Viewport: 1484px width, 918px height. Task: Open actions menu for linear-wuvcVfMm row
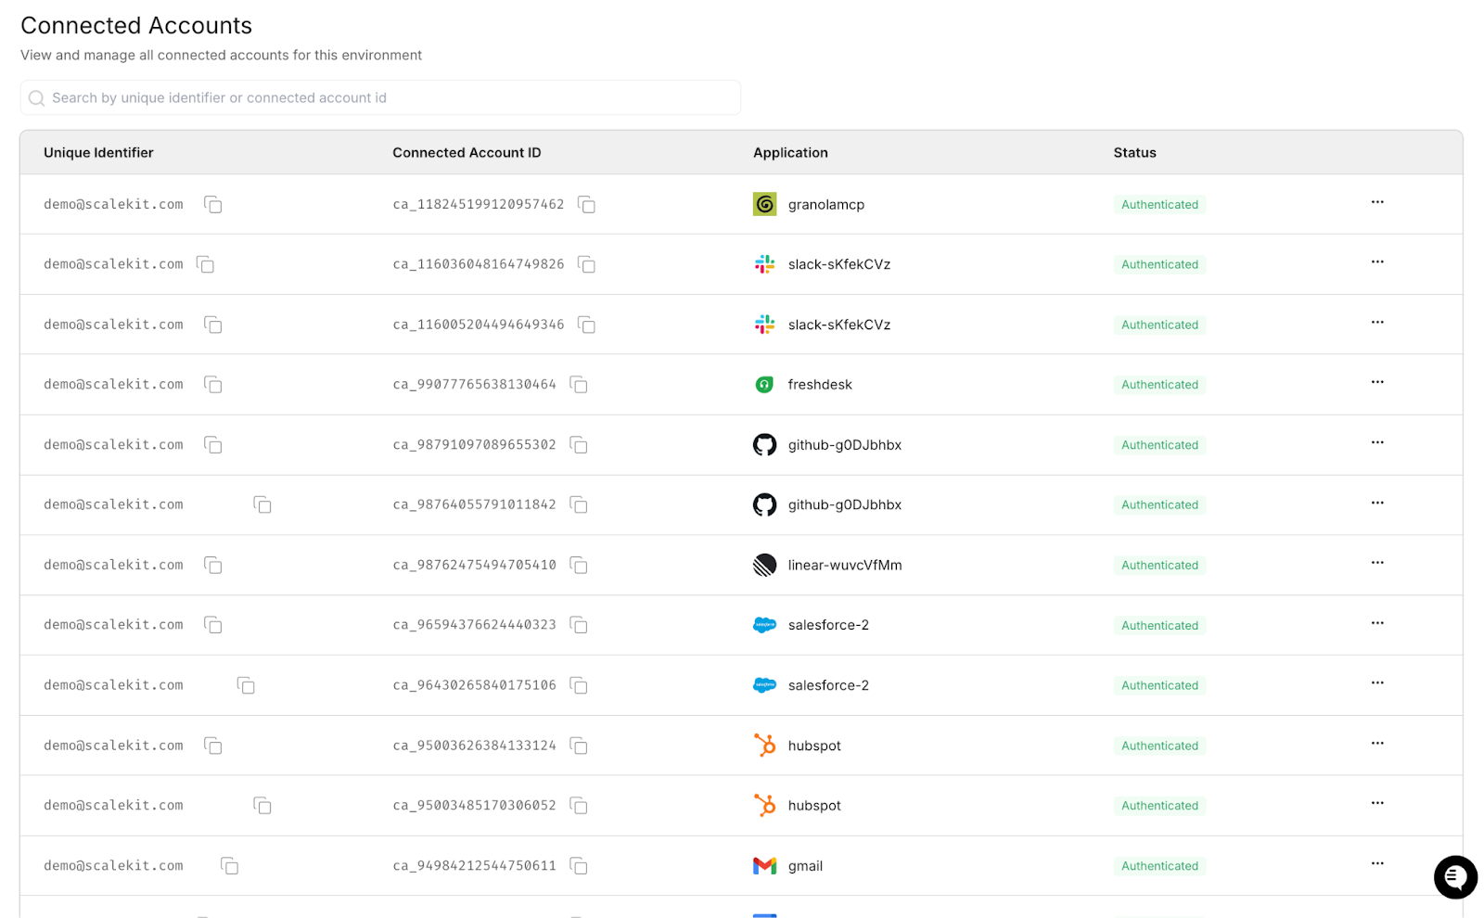[x=1377, y=563]
